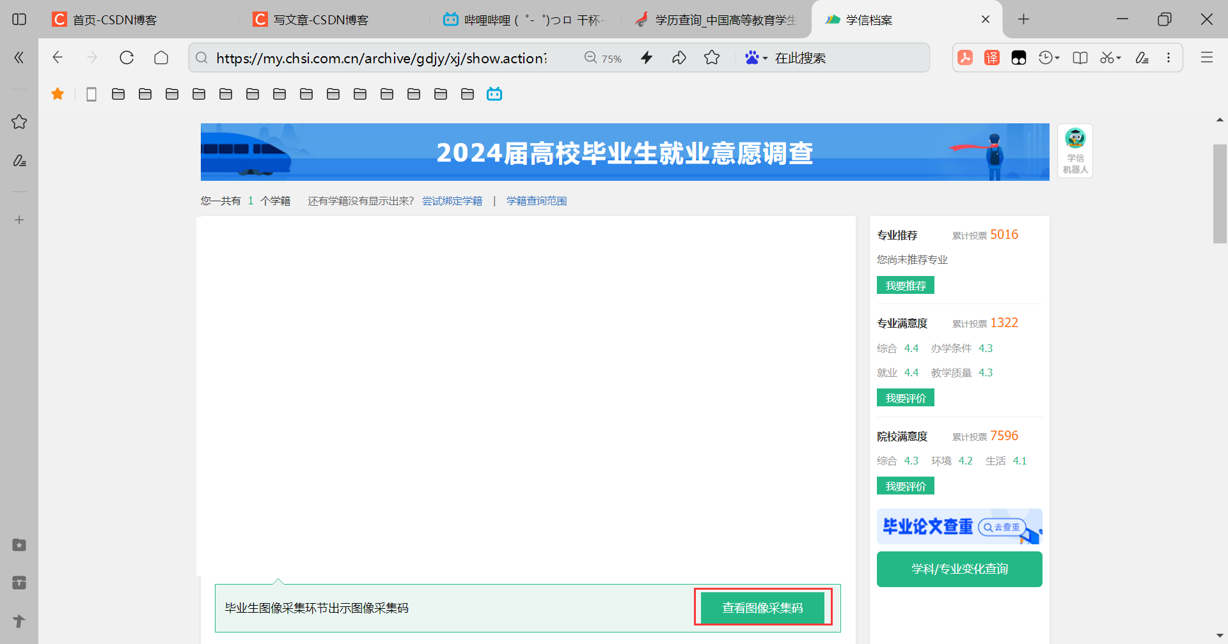
Task: Close the 学信档案 tab
Action: (986, 19)
